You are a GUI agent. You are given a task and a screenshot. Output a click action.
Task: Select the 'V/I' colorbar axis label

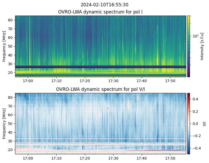pos(204,123)
